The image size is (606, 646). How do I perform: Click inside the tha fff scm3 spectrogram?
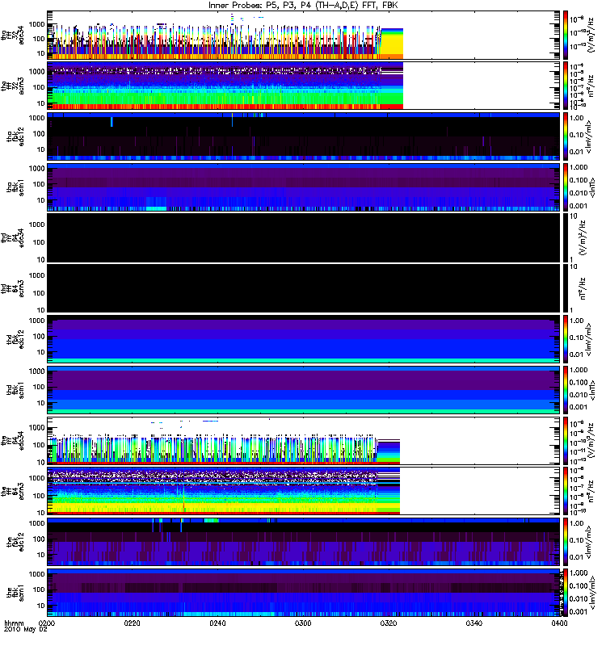click(304, 86)
